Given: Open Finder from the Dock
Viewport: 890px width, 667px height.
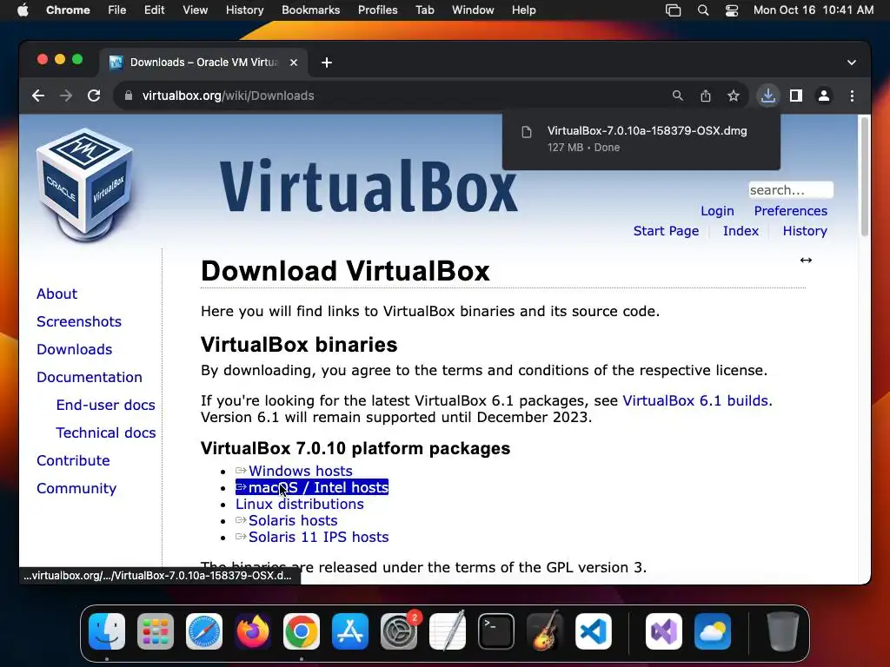Looking at the screenshot, I should pos(107,631).
